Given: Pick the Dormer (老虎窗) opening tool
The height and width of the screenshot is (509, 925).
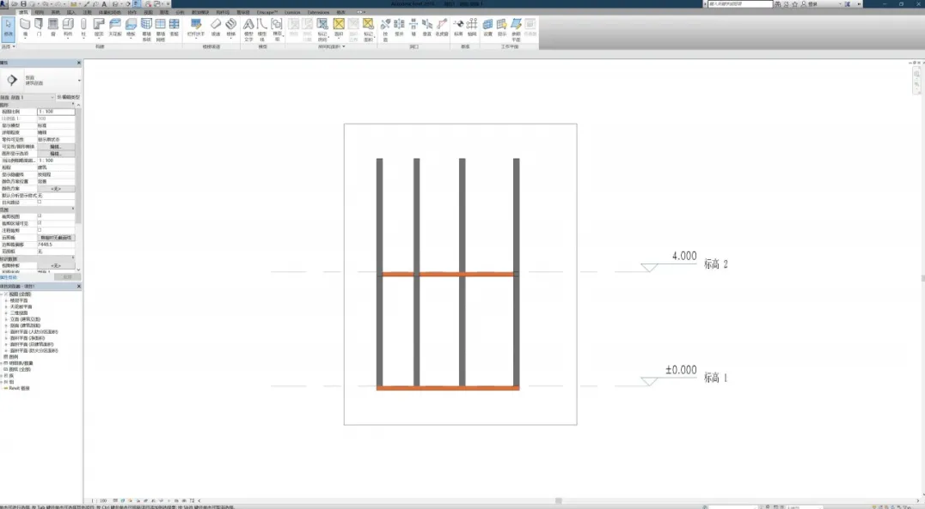Looking at the screenshot, I should 442,27.
